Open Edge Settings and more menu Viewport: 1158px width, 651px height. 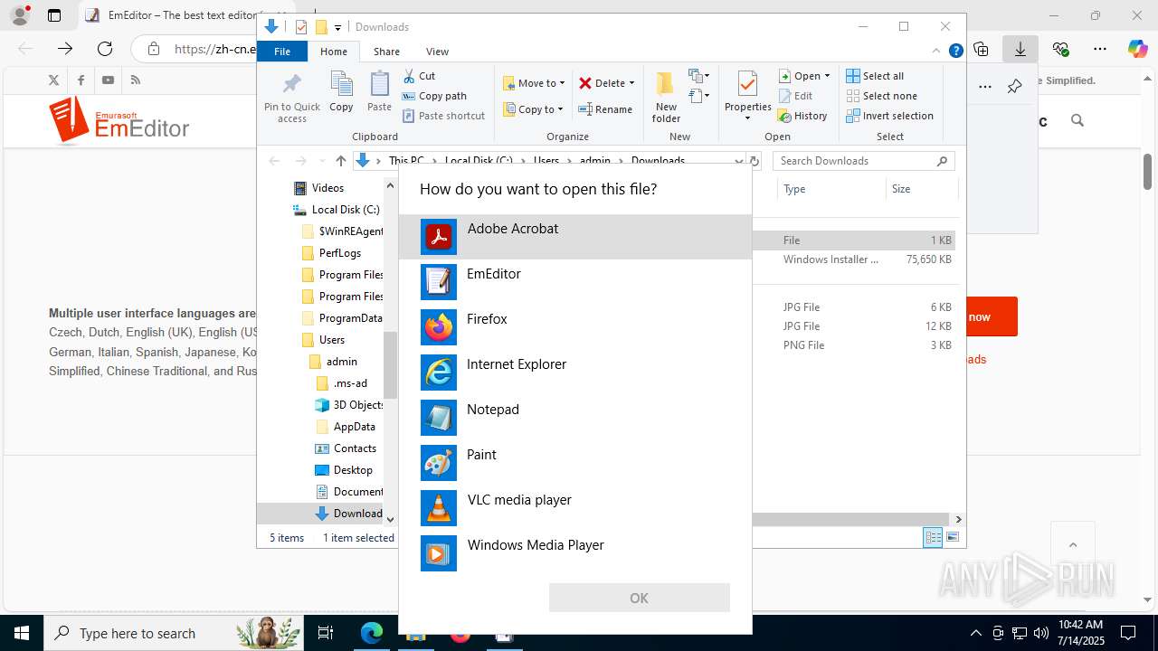(x=1100, y=49)
